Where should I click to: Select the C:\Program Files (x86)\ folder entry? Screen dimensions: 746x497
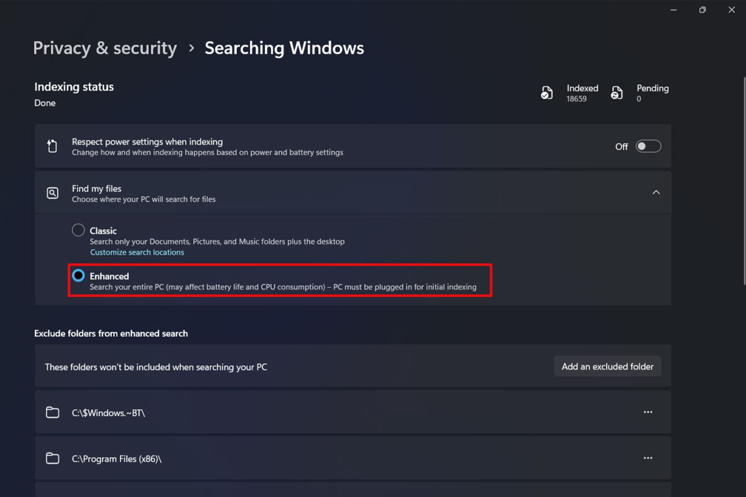click(117, 459)
